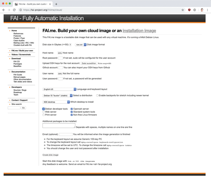211x178 pixels.
Task: Open Download section in sidebar
Action: 16,59
